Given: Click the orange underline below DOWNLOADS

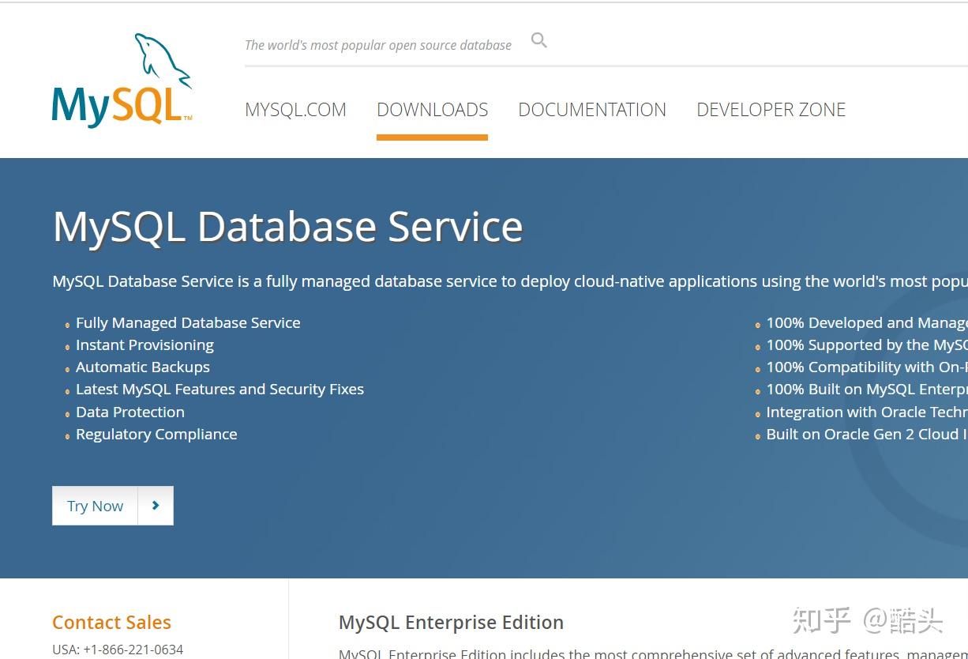Looking at the screenshot, I should (432, 136).
